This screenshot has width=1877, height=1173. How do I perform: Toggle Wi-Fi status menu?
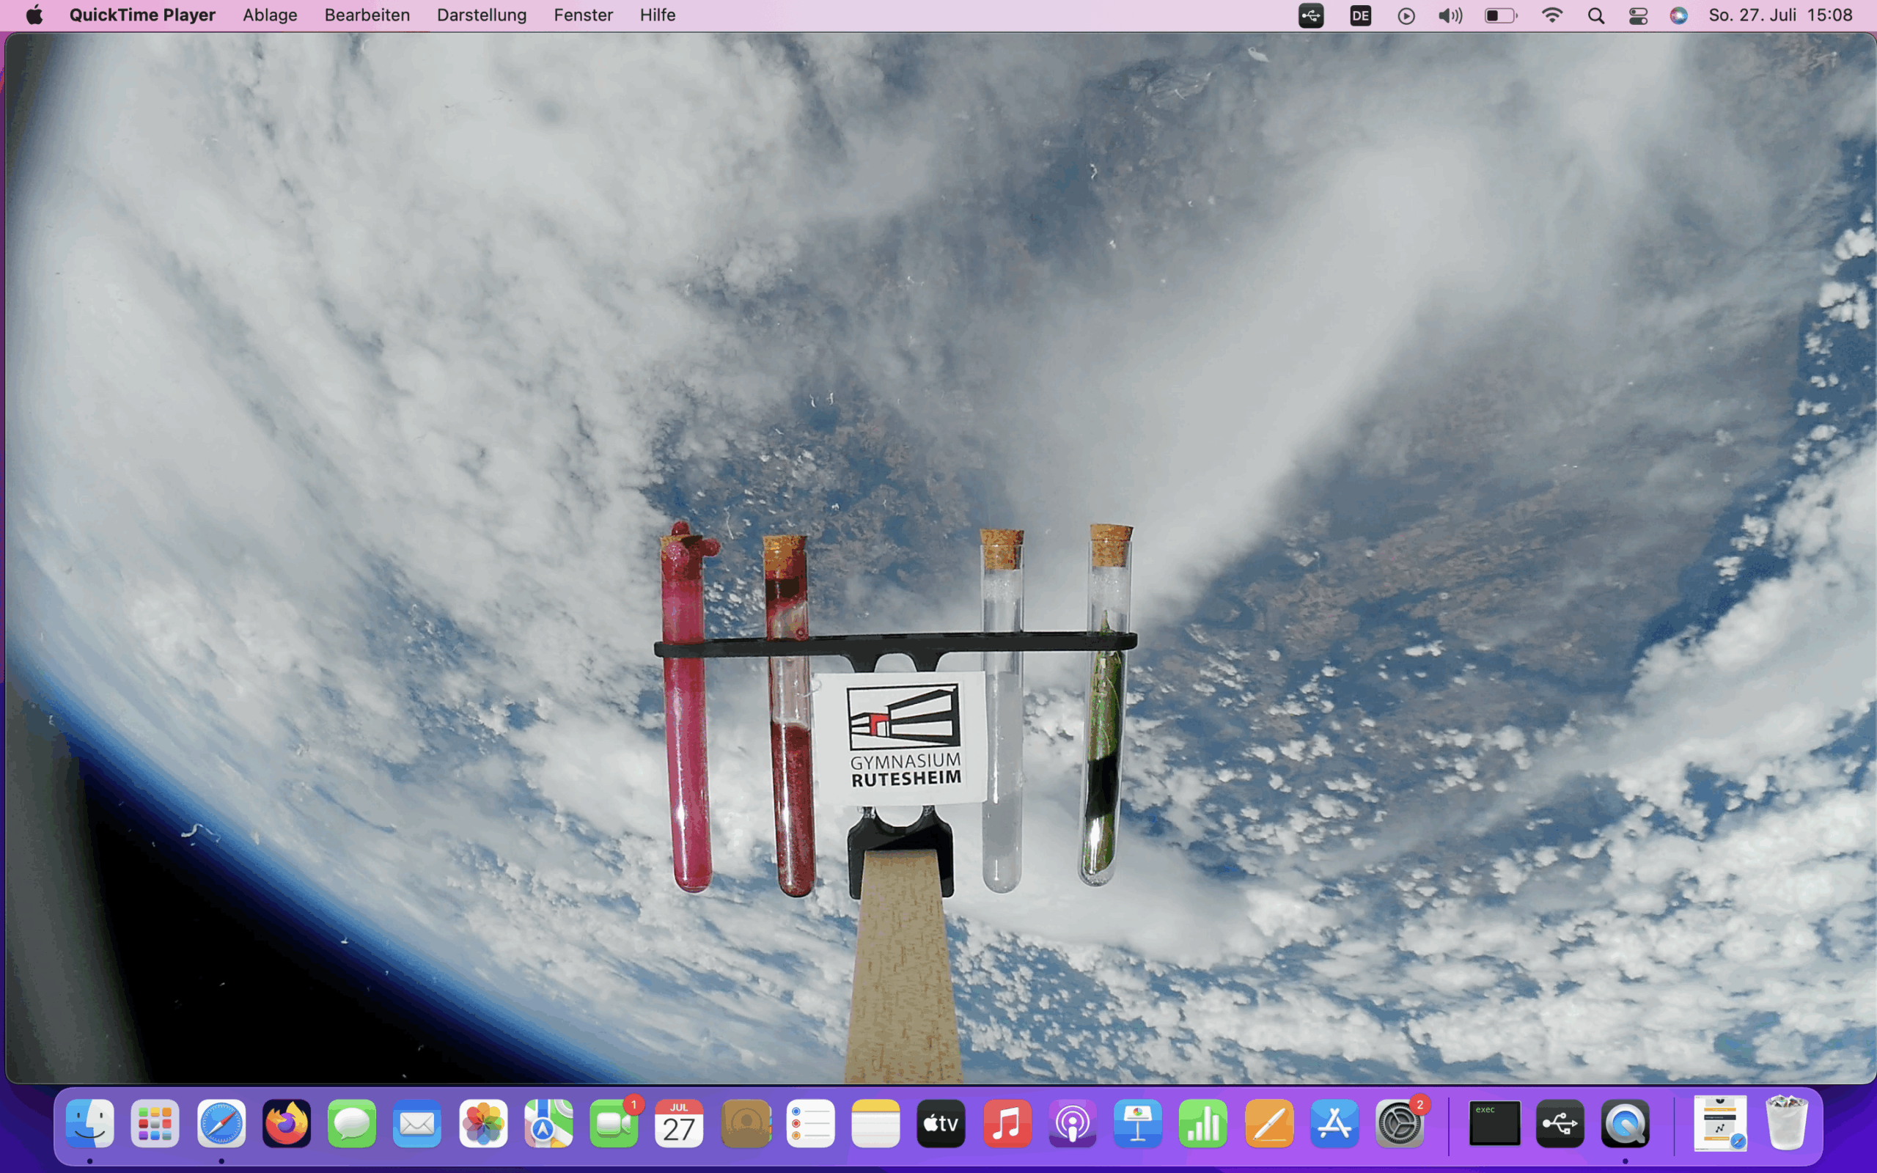pyautogui.click(x=1551, y=15)
